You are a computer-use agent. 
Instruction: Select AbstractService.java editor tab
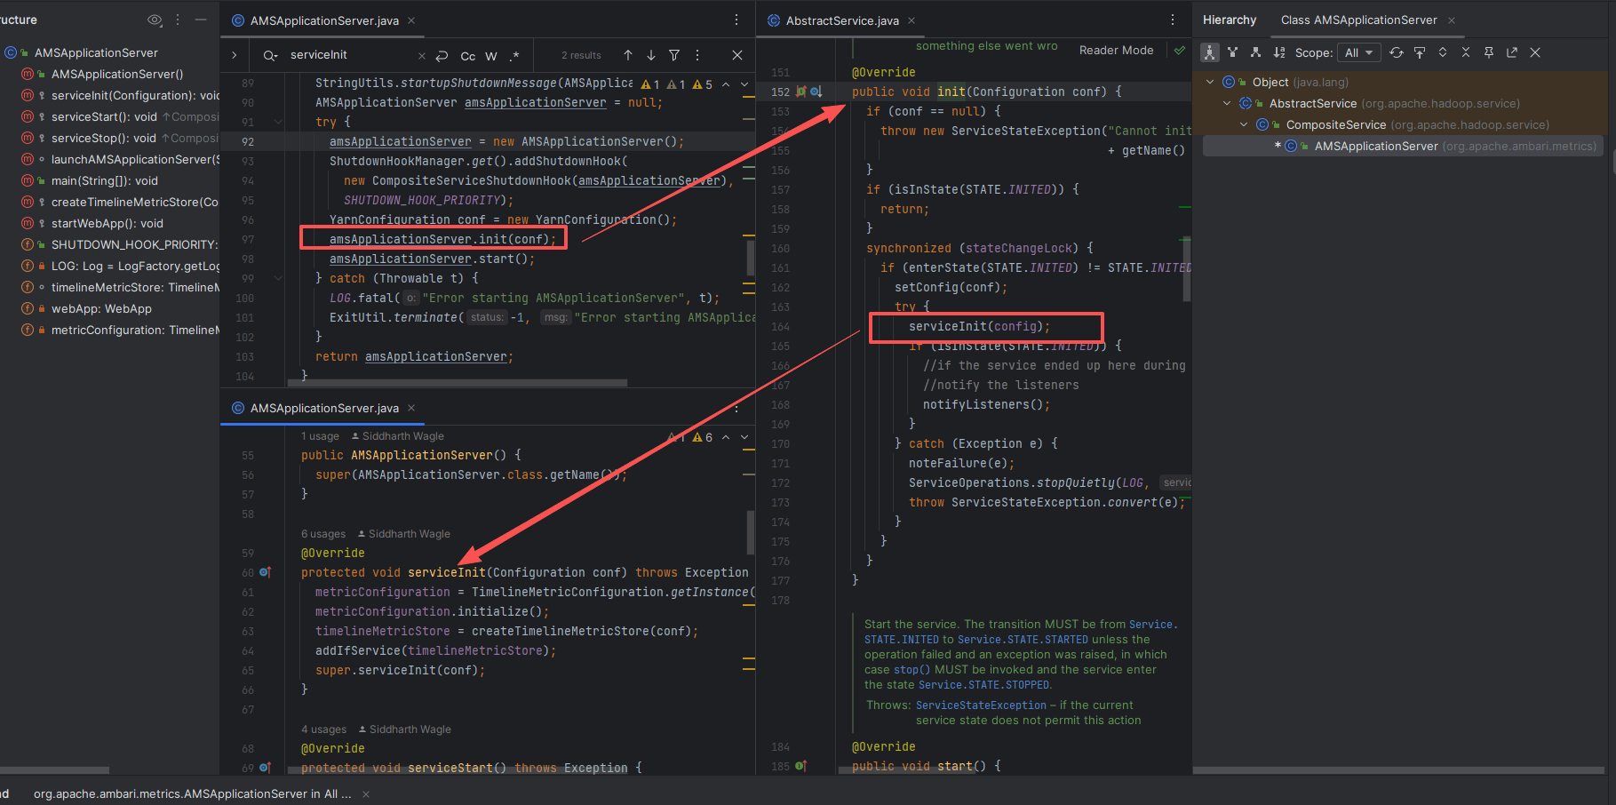click(842, 20)
